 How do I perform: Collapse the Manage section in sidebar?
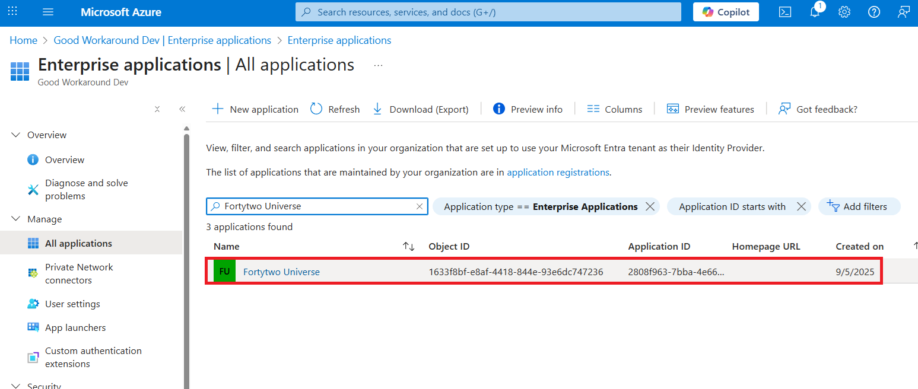click(16, 219)
